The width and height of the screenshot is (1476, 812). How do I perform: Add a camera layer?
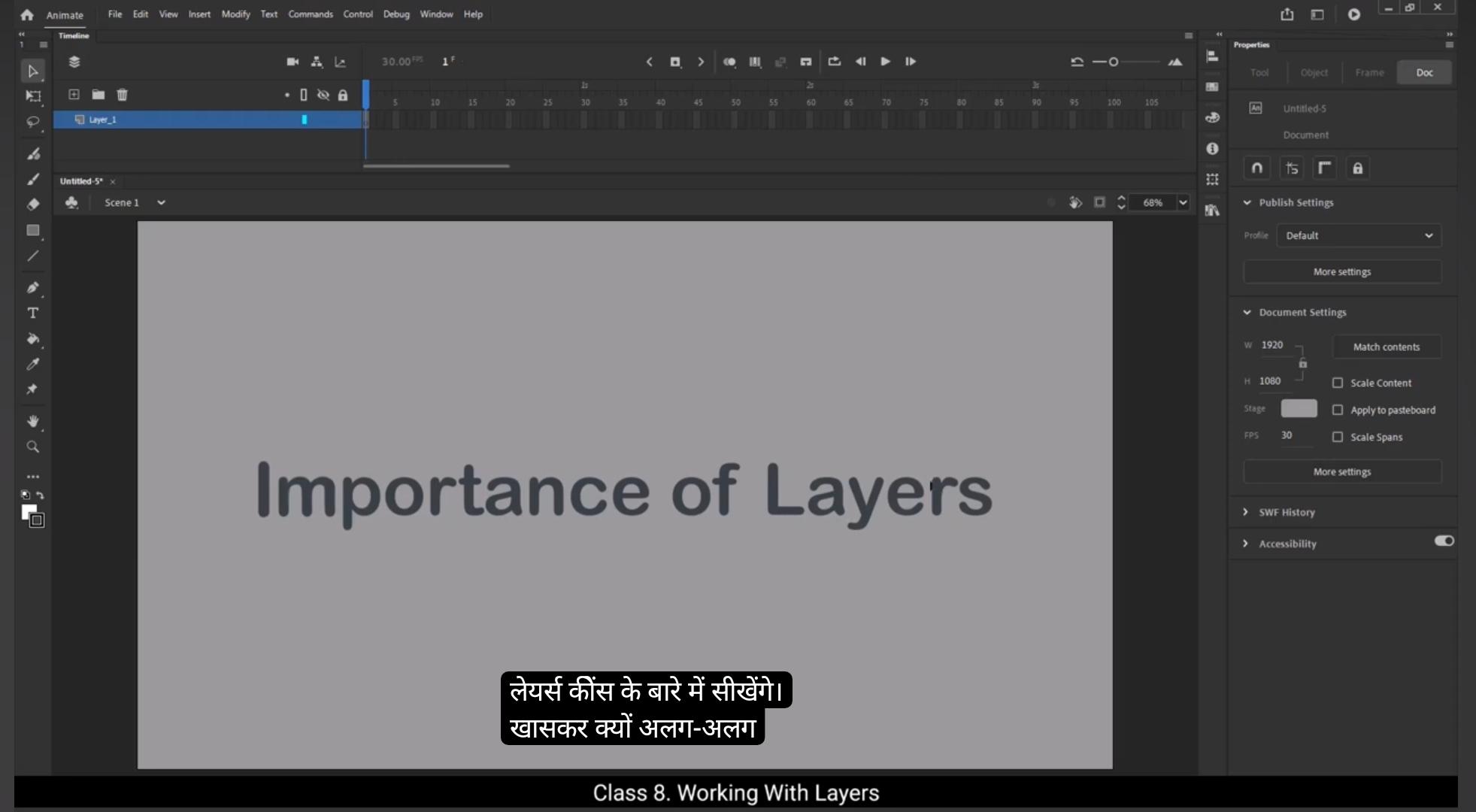(x=292, y=62)
